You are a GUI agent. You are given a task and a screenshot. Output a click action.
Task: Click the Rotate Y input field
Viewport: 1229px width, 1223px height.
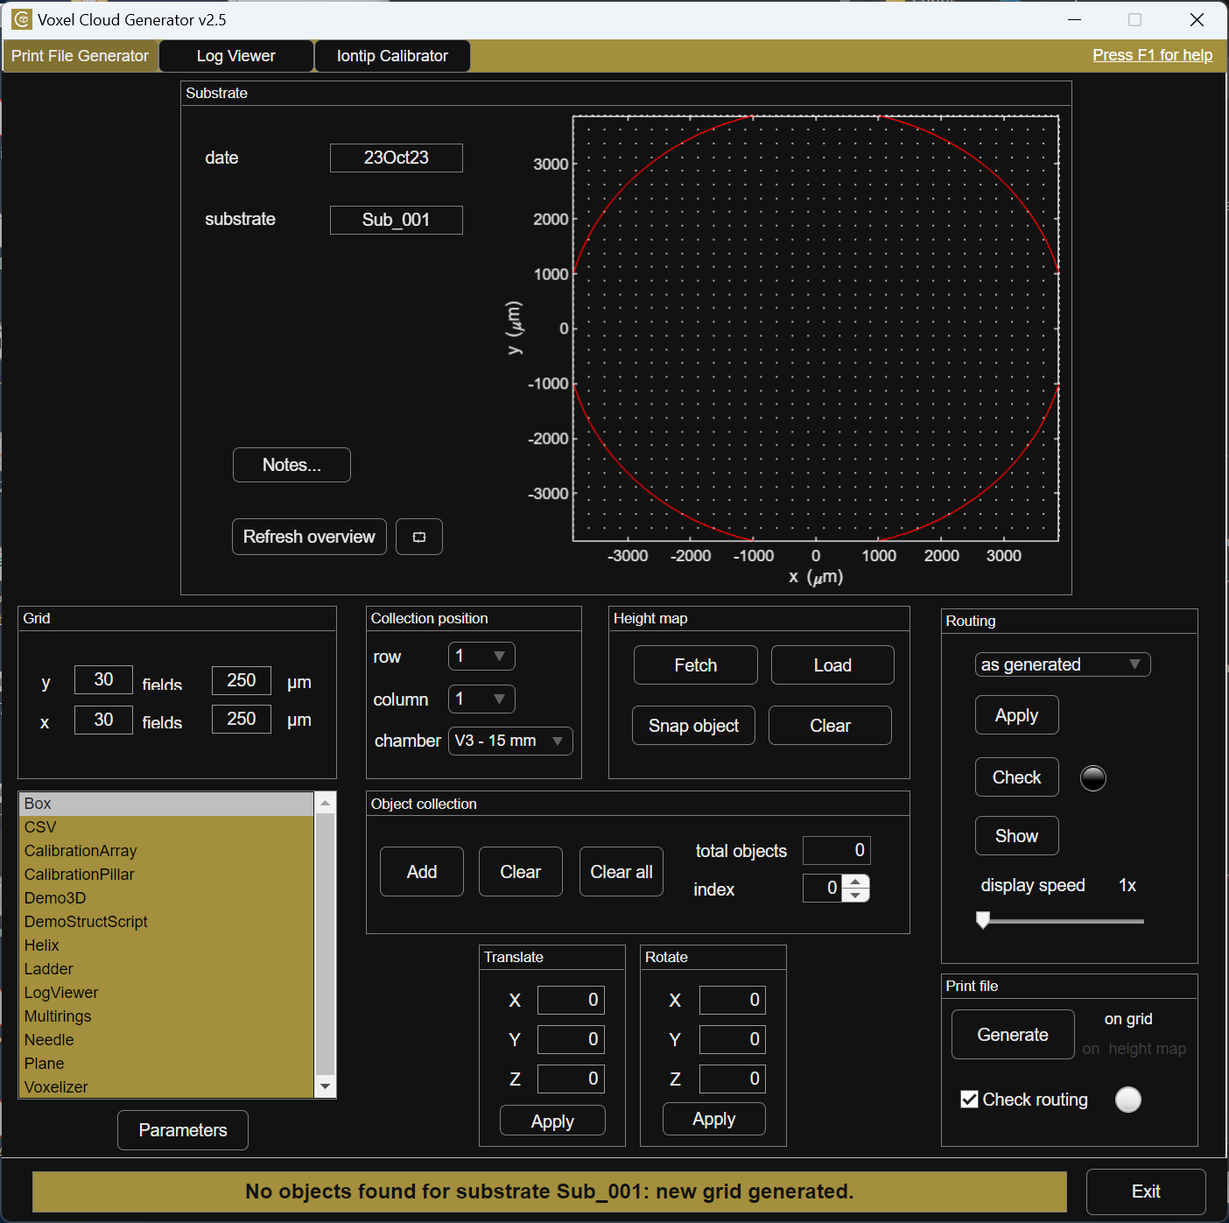732,1039
